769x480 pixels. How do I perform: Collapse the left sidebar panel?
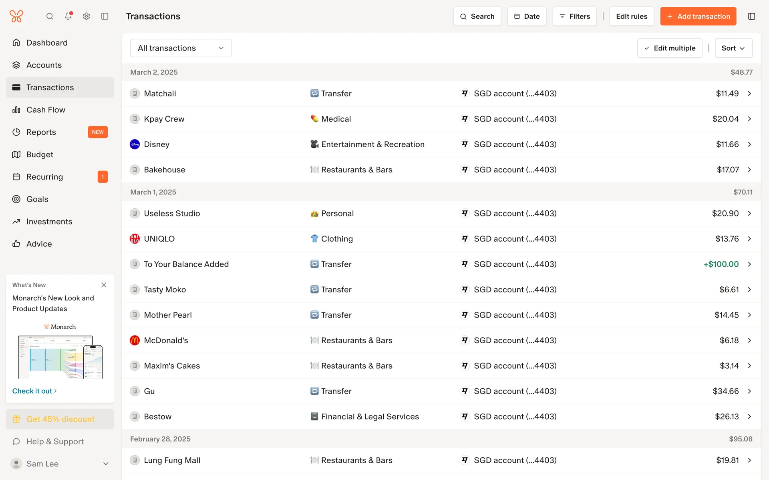[105, 16]
